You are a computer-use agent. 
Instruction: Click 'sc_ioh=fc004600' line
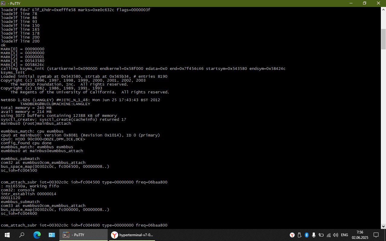19,214
